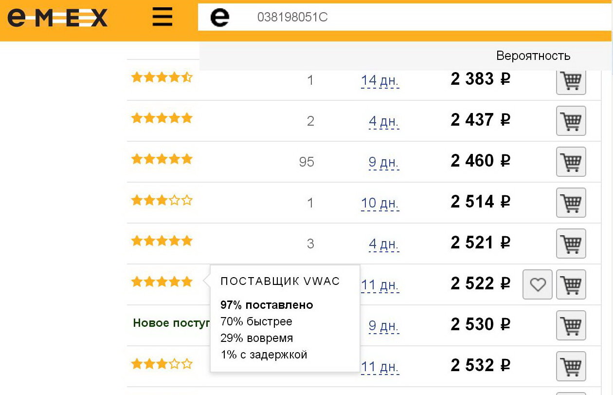Click the EMEX logo

57,19
